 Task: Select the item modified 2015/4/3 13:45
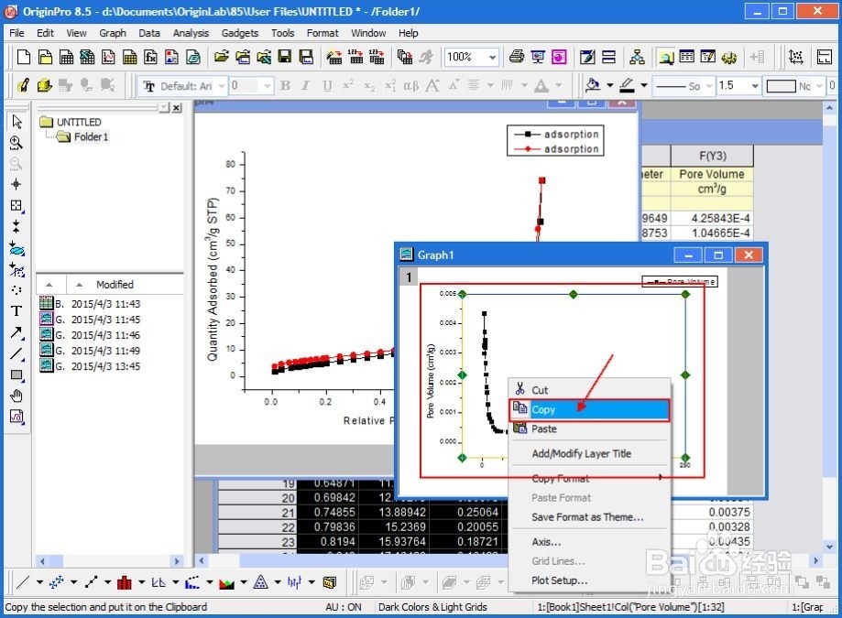tap(90, 366)
